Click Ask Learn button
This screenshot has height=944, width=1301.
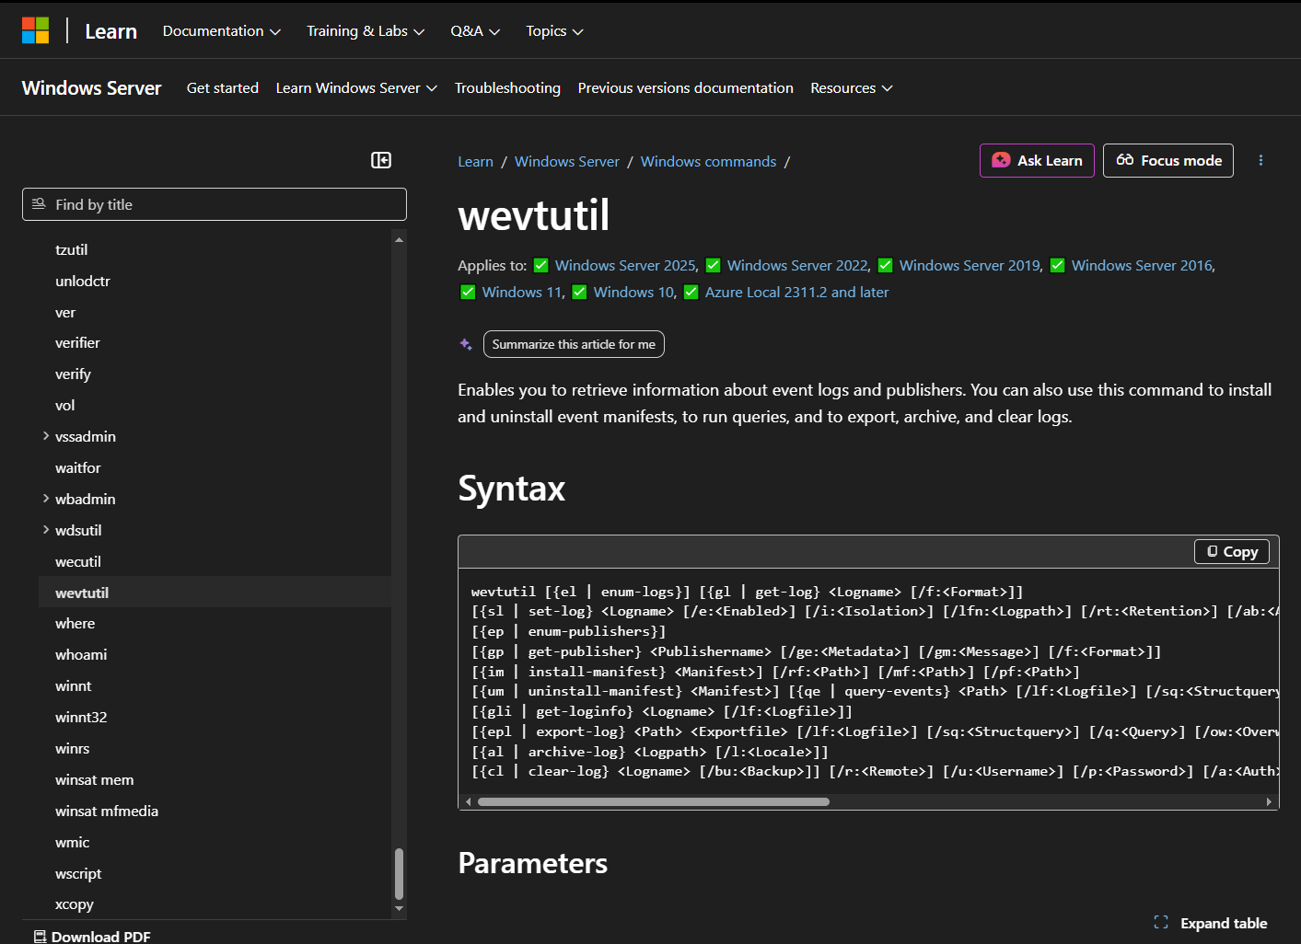[1037, 160]
